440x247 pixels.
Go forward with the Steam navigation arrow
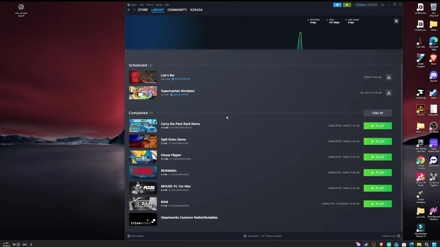click(x=134, y=10)
